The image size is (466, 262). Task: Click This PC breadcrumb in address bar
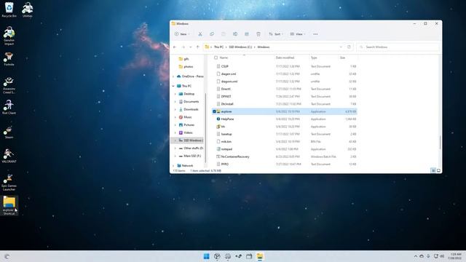coord(218,47)
